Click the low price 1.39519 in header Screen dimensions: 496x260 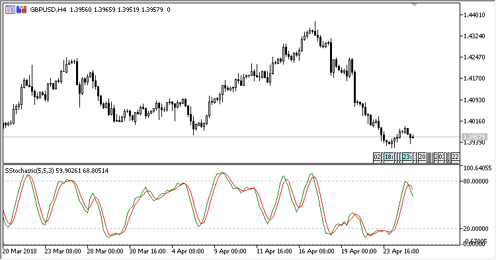pos(128,10)
